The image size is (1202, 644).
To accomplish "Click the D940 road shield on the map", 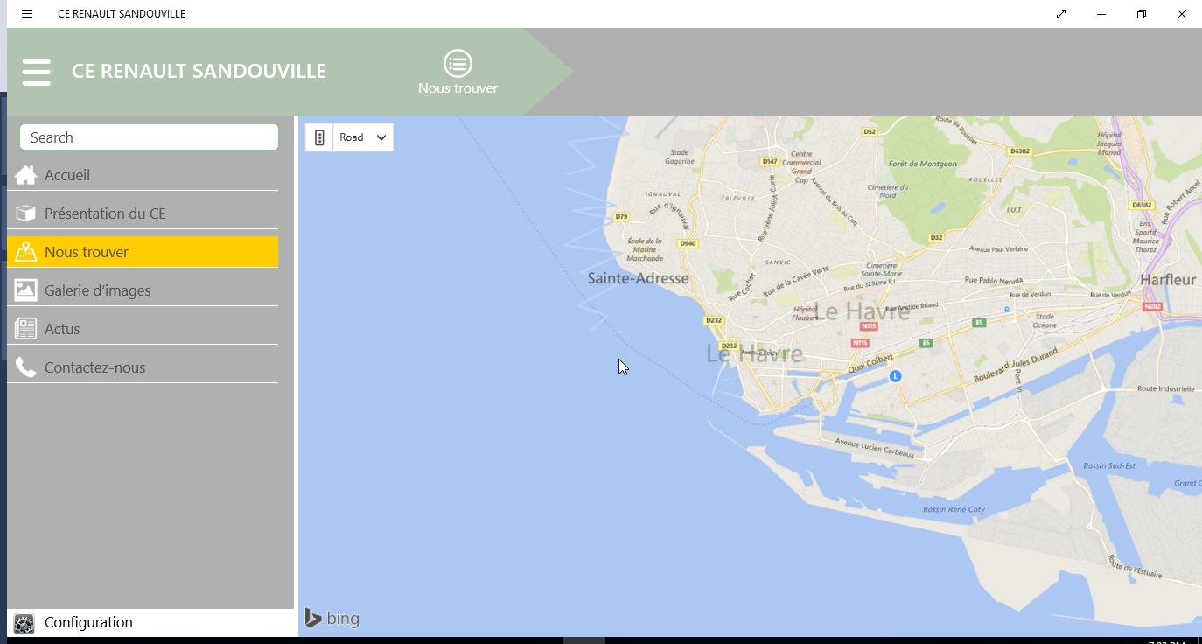I will tap(688, 243).
